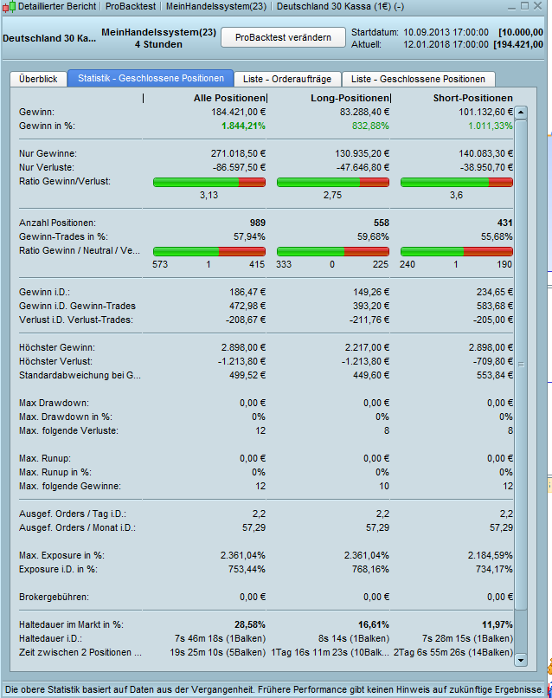Click Haltedauer i.D. value 7s 46m 18s (1Balken)
The width and height of the screenshot is (552, 698).
(x=220, y=638)
